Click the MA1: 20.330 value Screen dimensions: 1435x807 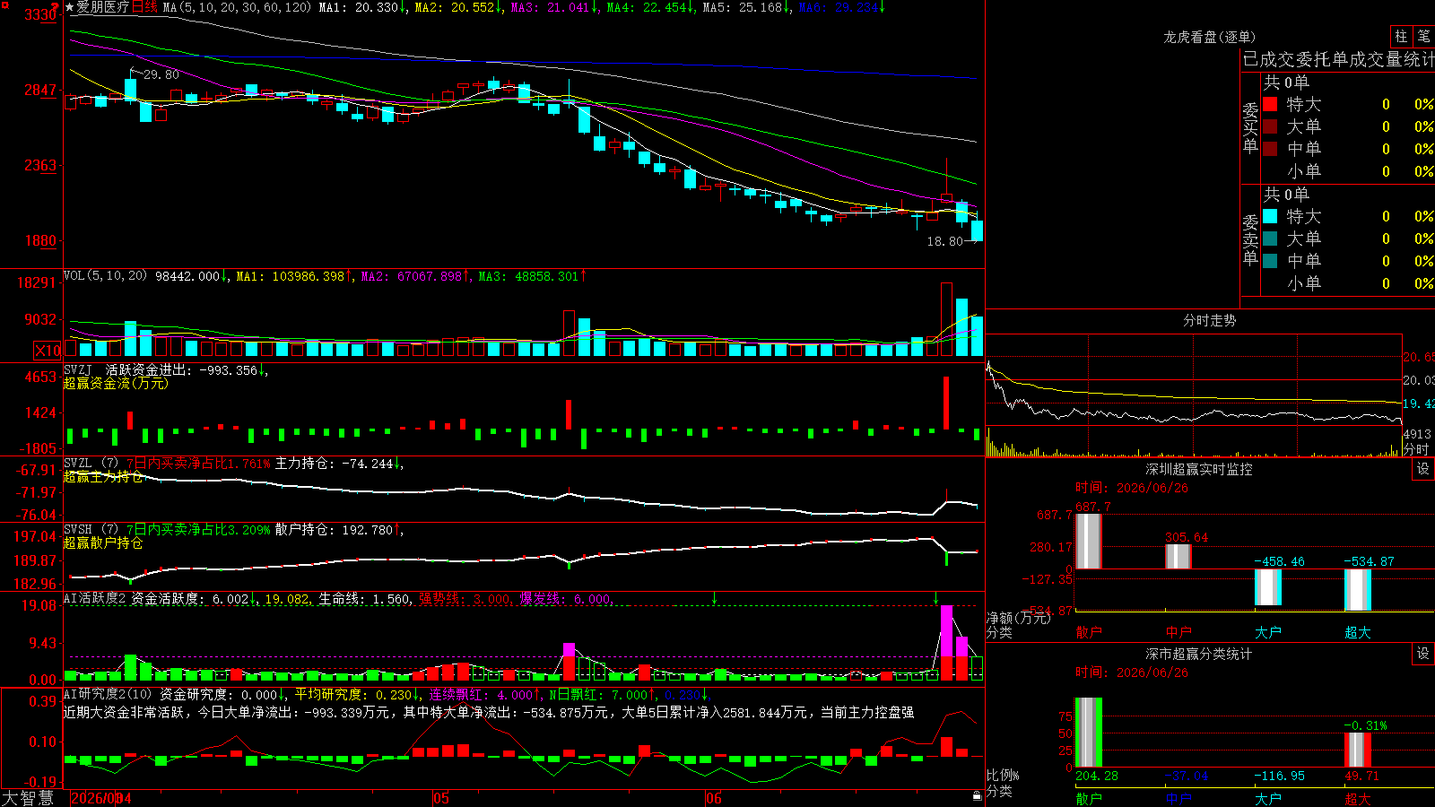[363, 7]
